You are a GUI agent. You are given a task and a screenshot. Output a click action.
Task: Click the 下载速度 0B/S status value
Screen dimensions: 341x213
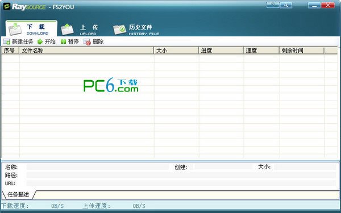coord(57,206)
